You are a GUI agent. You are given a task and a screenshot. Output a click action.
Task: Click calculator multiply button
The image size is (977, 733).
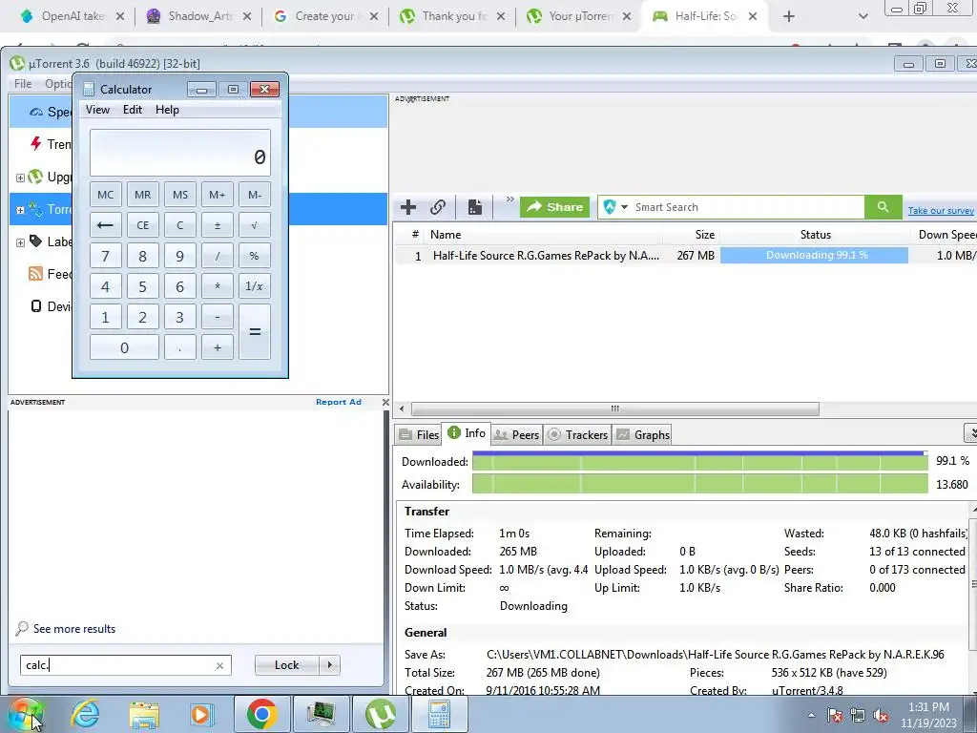(x=218, y=286)
